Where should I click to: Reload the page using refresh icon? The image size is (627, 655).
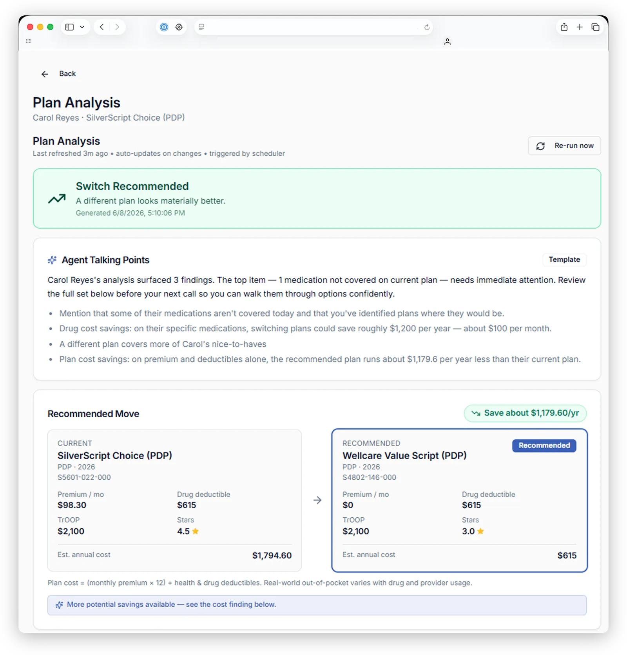point(427,27)
